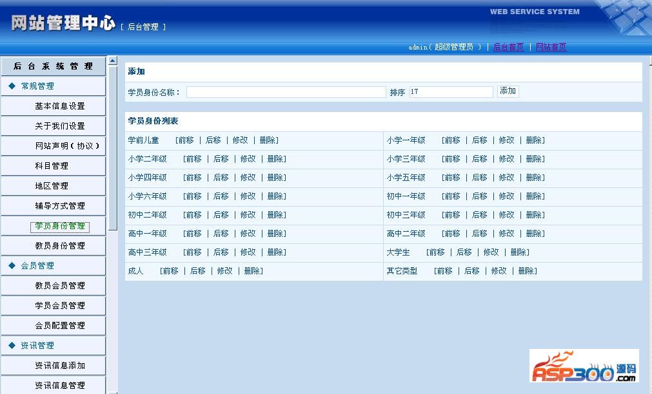Open 资讯信息管理 page
The height and width of the screenshot is (394, 652).
coord(60,385)
